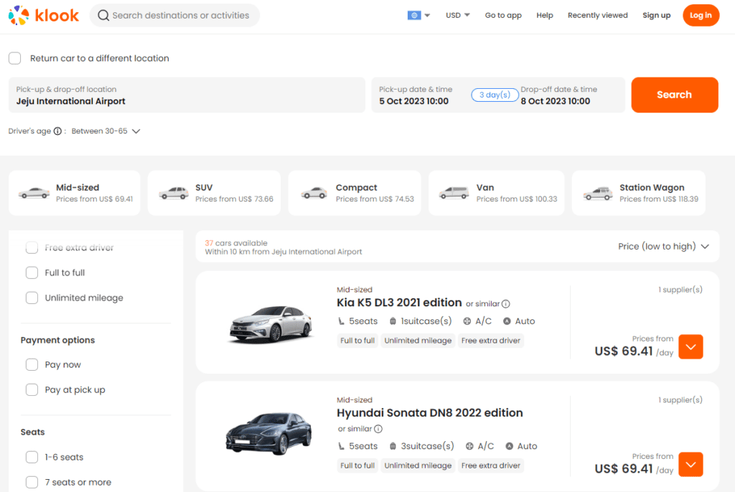Check the Free extra driver filter
Viewport: 735px width, 492px height.
click(32, 247)
